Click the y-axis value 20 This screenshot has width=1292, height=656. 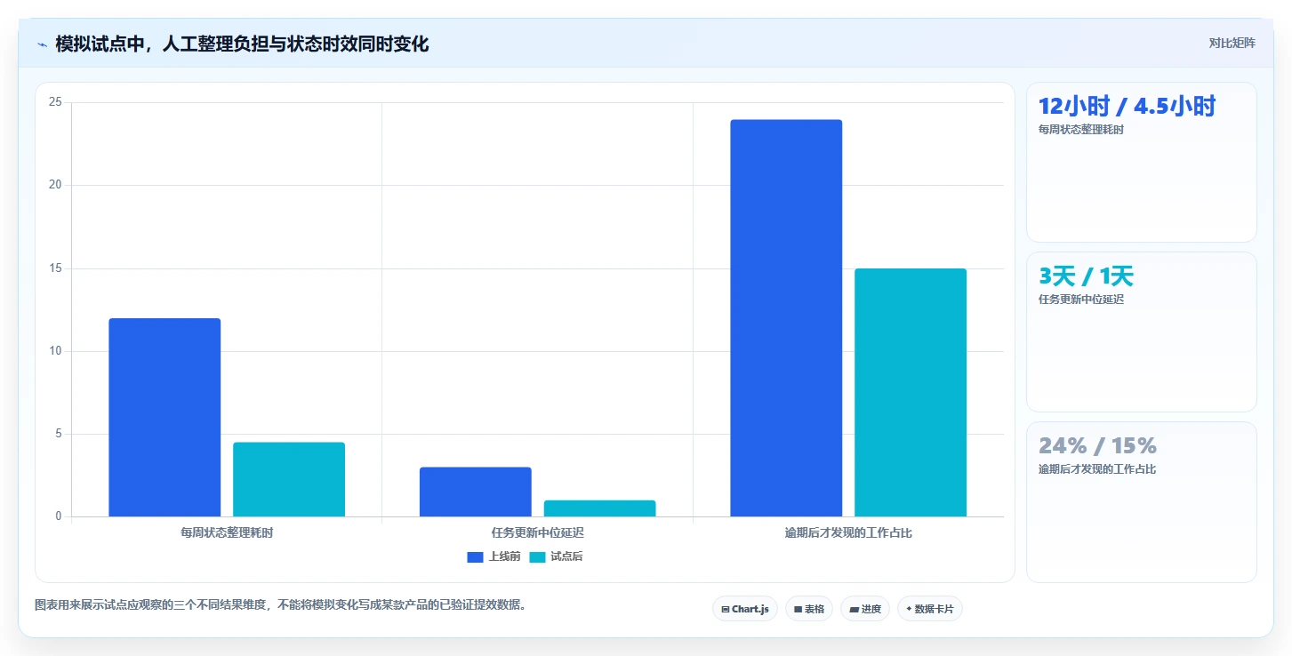tap(55, 185)
